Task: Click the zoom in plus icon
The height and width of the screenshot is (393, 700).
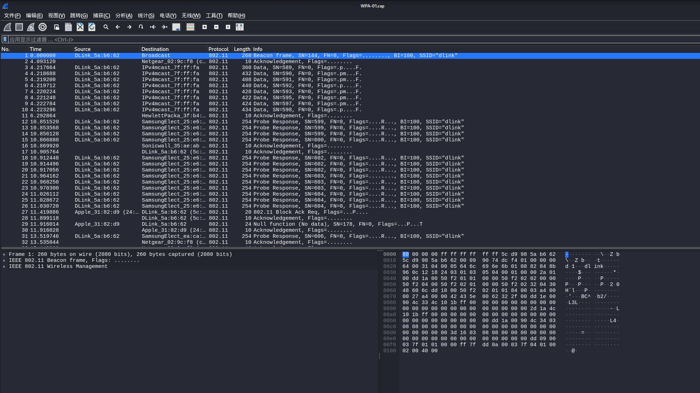Action: click(x=205, y=27)
